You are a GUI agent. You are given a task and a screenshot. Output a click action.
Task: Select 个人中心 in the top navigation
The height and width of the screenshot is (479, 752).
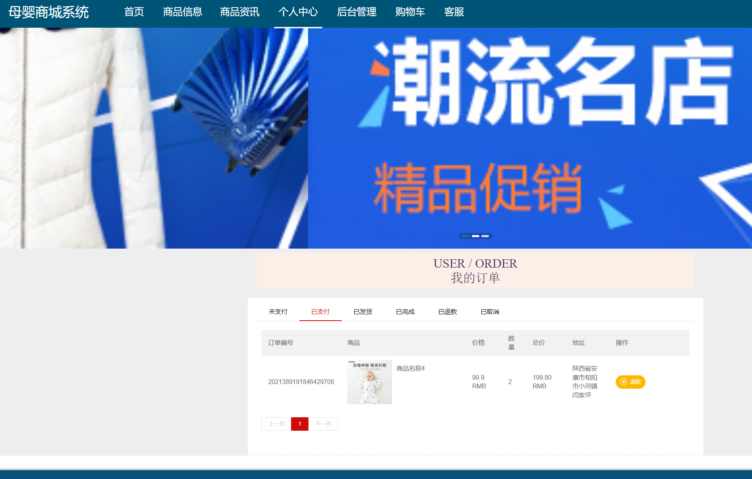pos(298,12)
